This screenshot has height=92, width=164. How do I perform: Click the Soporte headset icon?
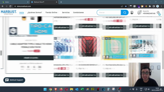point(139,13)
